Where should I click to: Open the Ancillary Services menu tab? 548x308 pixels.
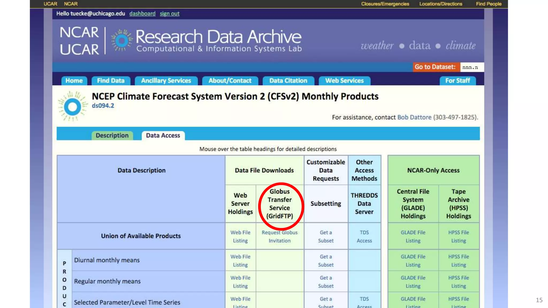click(166, 80)
